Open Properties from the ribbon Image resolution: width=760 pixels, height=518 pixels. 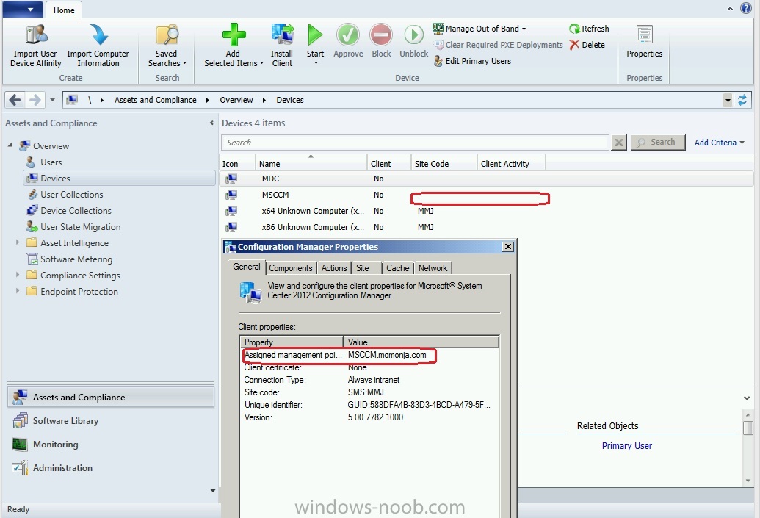pos(644,42)
